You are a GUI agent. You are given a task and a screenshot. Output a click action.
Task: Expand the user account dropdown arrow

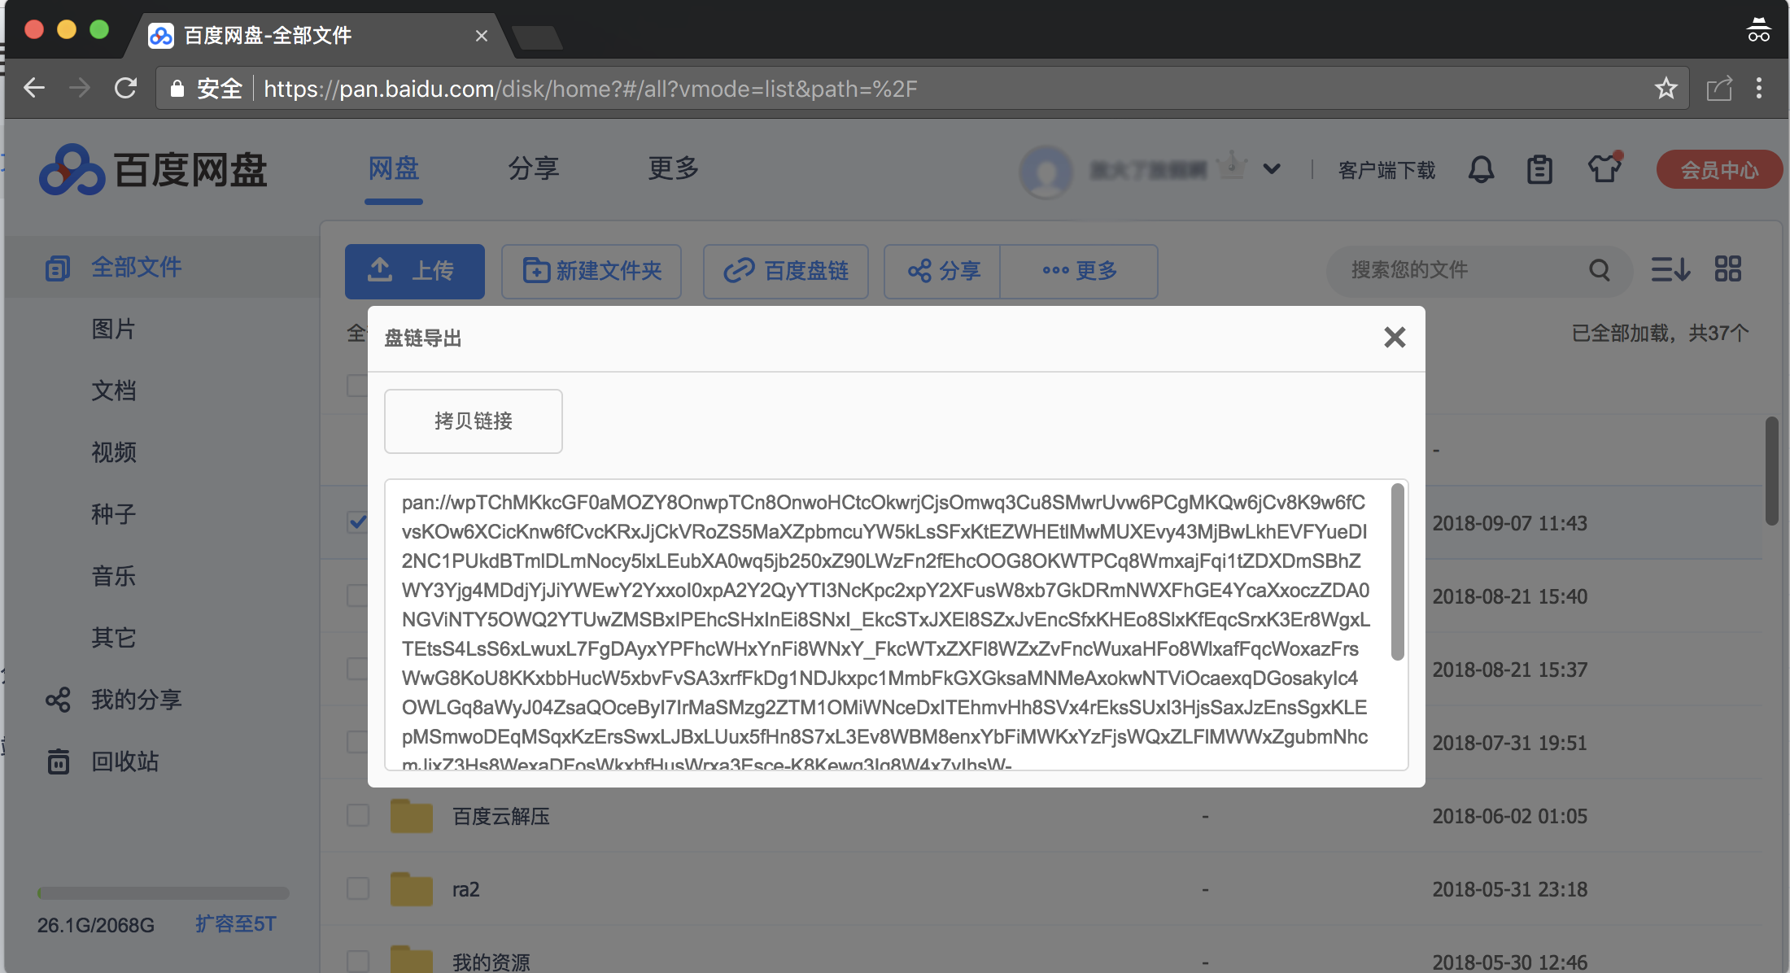tap(1272, 169)
